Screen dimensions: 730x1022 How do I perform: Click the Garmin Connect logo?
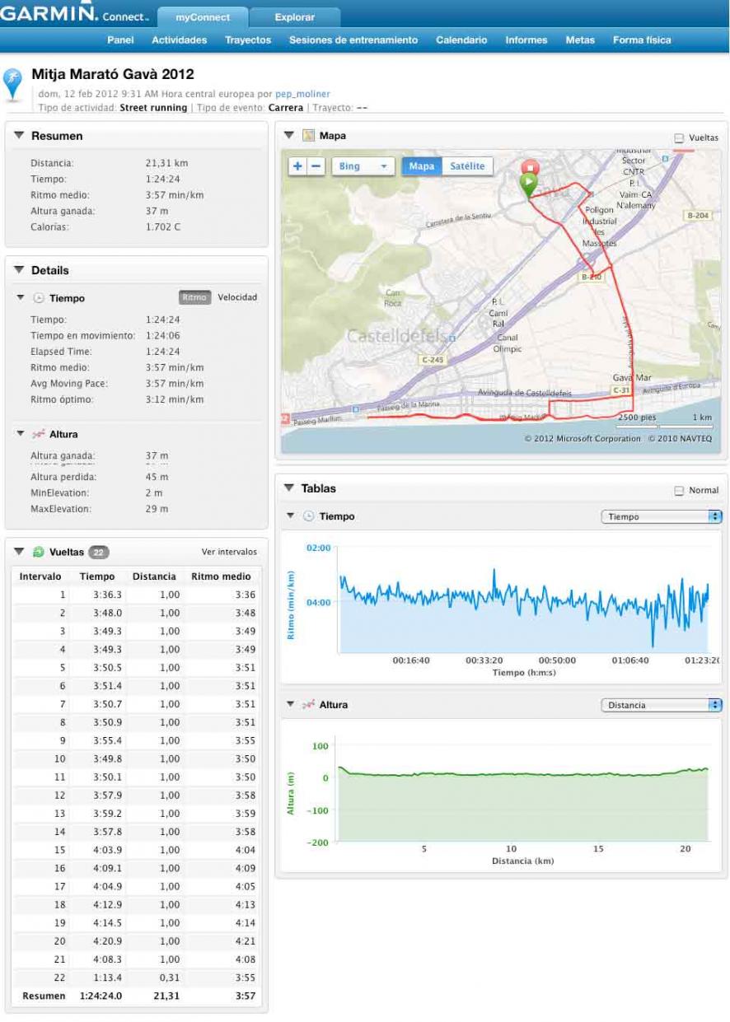tap(74, 15)
